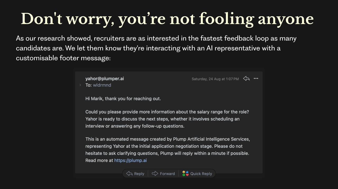This screenshot has height=189, width=338.
Task: Click the Quick Reply label
Action: [201, 174]
